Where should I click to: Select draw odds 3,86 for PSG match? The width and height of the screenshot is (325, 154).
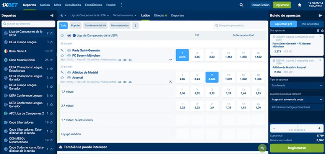coord(197,55)
